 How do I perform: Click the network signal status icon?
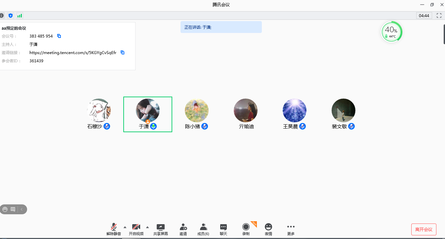[20, 15]
